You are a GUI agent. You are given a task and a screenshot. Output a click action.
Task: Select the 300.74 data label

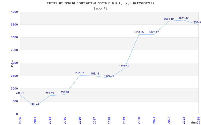(x=35, y=104)
